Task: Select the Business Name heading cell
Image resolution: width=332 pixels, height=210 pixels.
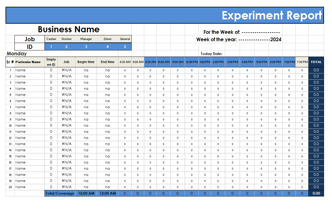Action: tap(69, 30)
